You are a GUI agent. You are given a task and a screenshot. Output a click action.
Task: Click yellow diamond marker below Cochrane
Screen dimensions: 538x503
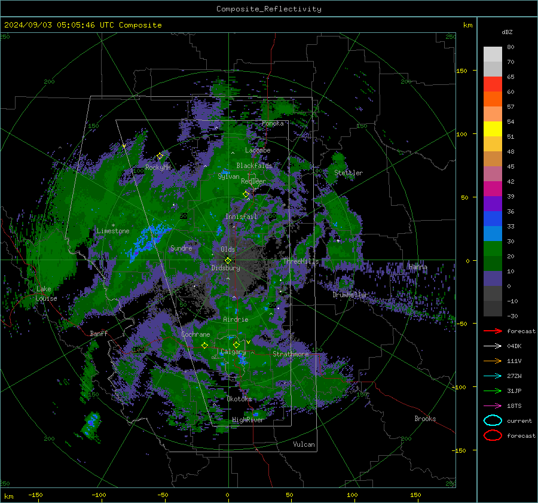pyautogui.click(x=204, y=345)
